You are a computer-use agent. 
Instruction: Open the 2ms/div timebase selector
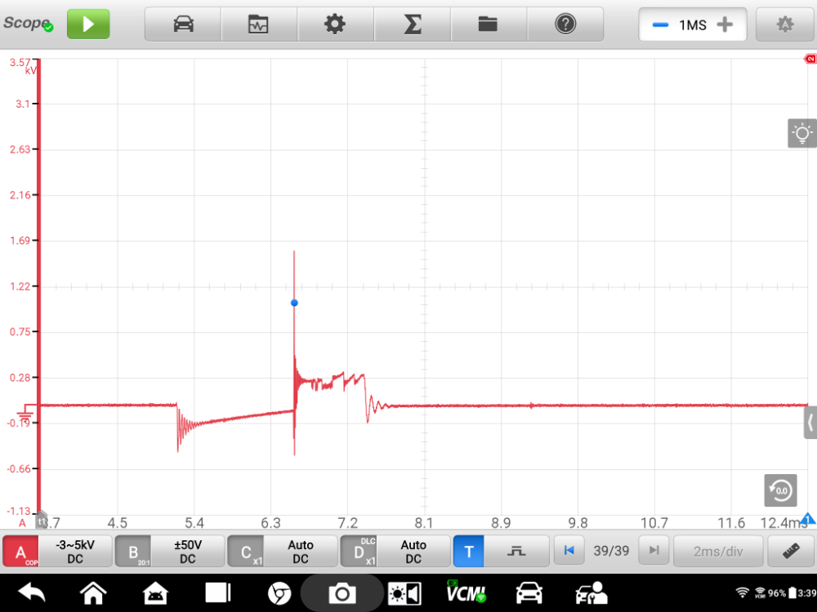tap(717, 552)
